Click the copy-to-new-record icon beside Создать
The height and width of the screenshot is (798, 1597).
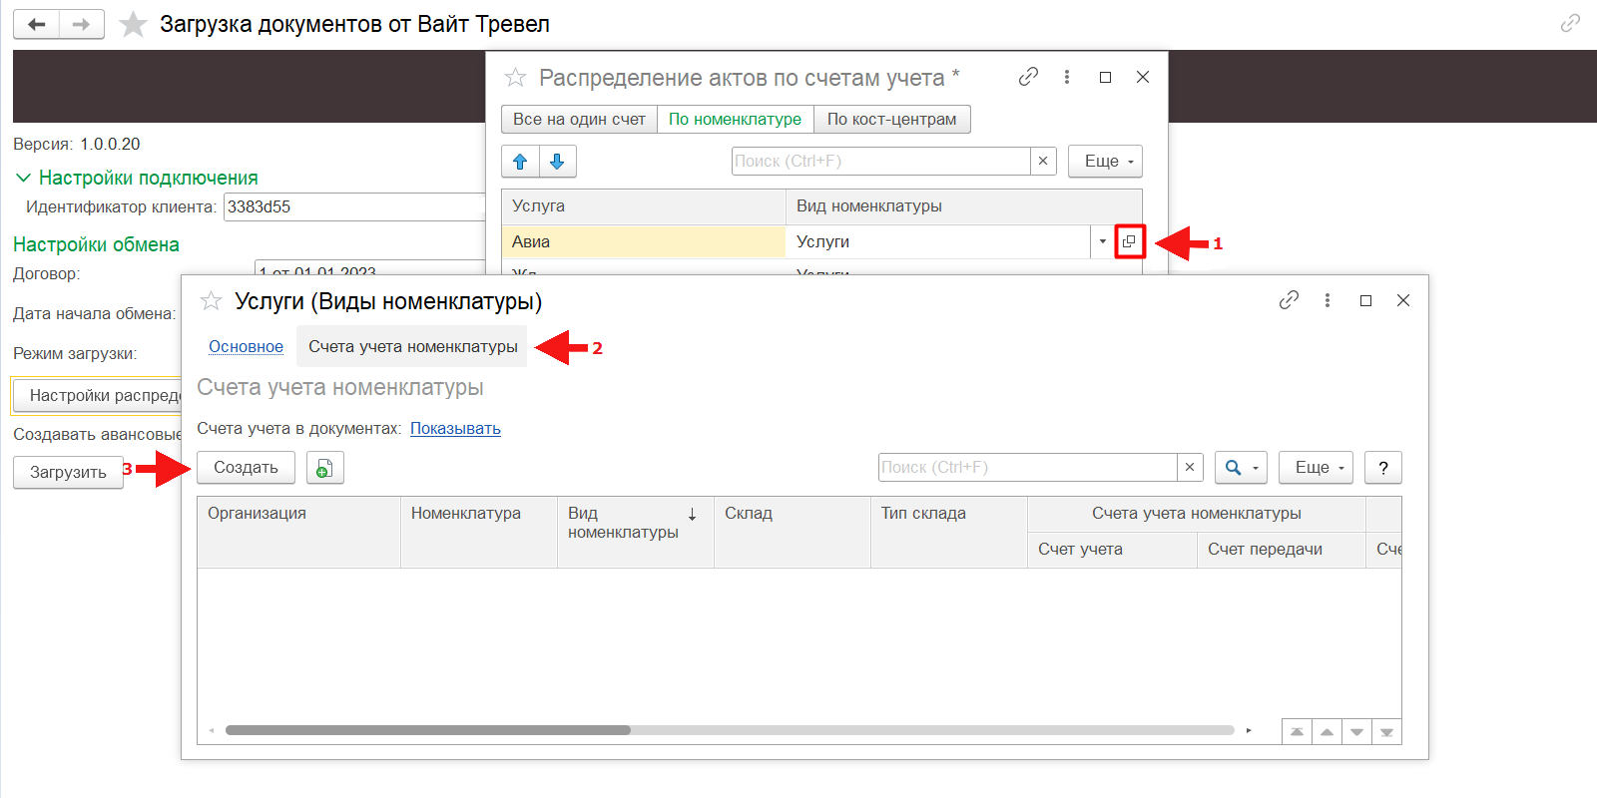click(x=324, y=468)
